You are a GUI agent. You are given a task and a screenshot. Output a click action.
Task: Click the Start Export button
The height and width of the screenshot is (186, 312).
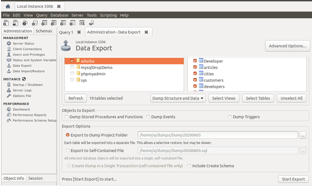pyautogui.click(x=293, y=179)
